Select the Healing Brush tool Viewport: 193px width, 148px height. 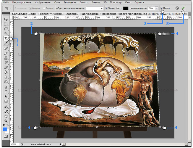tap(6, 49)
